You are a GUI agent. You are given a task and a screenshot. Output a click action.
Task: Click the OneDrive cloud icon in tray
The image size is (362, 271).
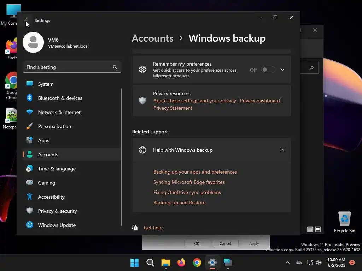point(299,263)
